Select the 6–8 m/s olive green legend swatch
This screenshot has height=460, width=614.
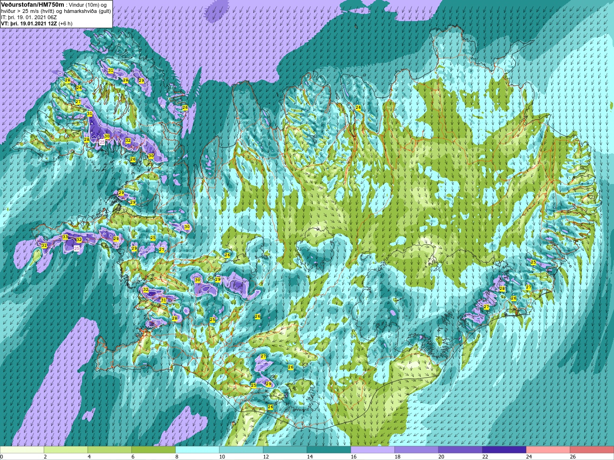coord(153,450)
